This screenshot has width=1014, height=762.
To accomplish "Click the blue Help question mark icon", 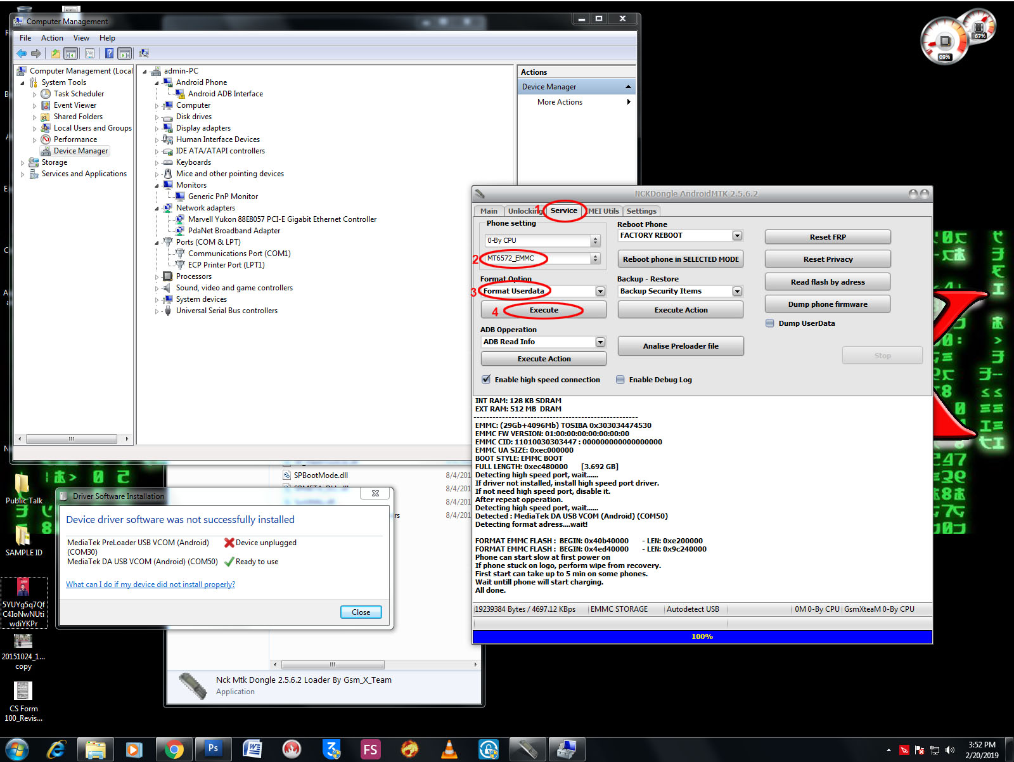I will point(109,53).
